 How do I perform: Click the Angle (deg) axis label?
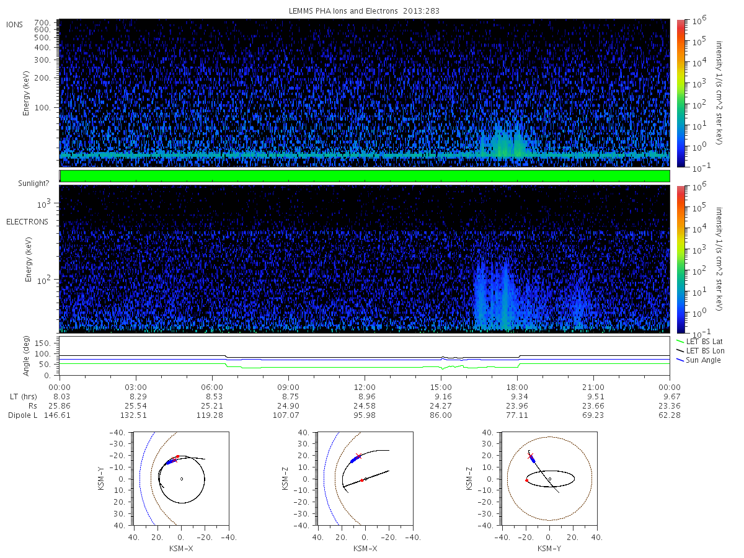(x=29, y=353)
